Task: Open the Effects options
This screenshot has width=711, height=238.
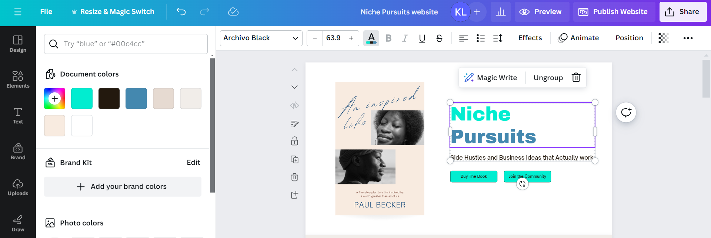Action: coord(530,38)
